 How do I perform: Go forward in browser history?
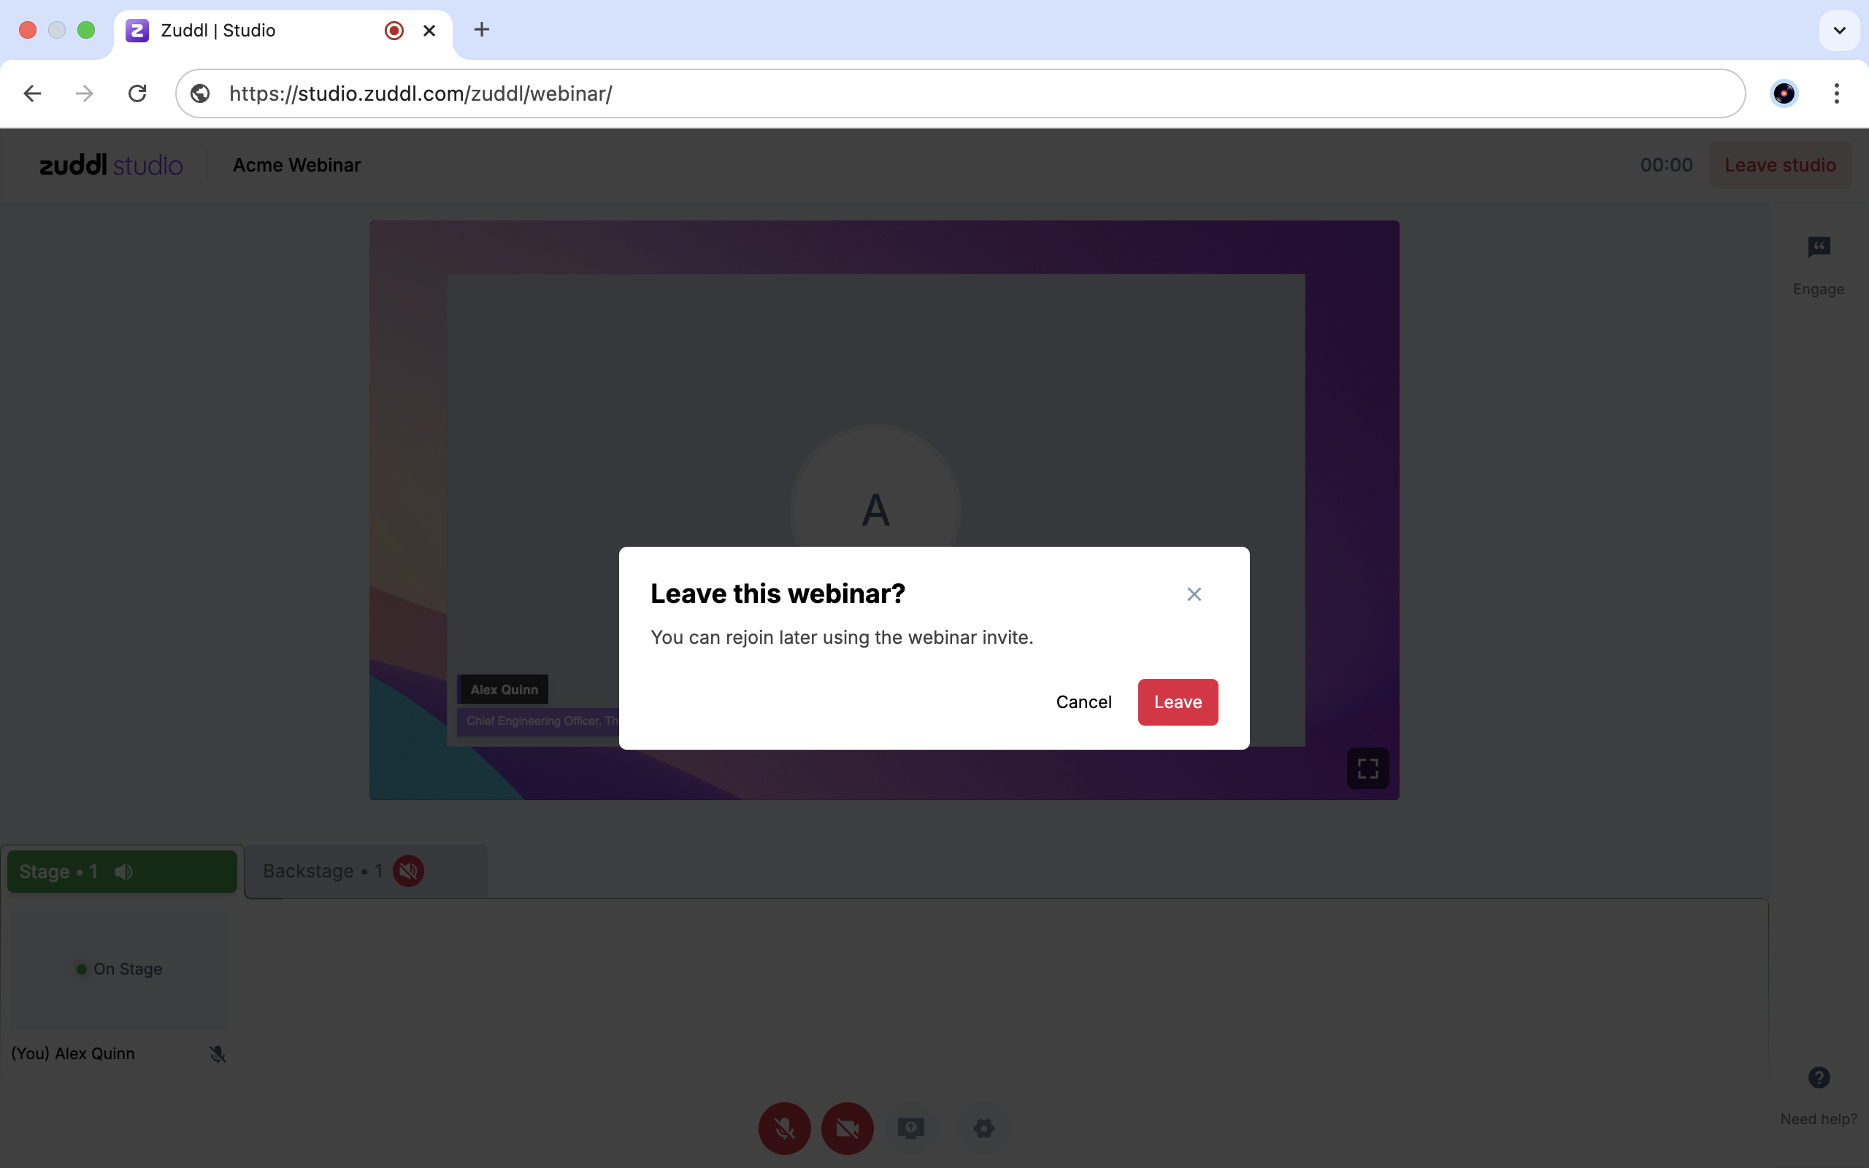pyautogui.click(x=84, y=93)
